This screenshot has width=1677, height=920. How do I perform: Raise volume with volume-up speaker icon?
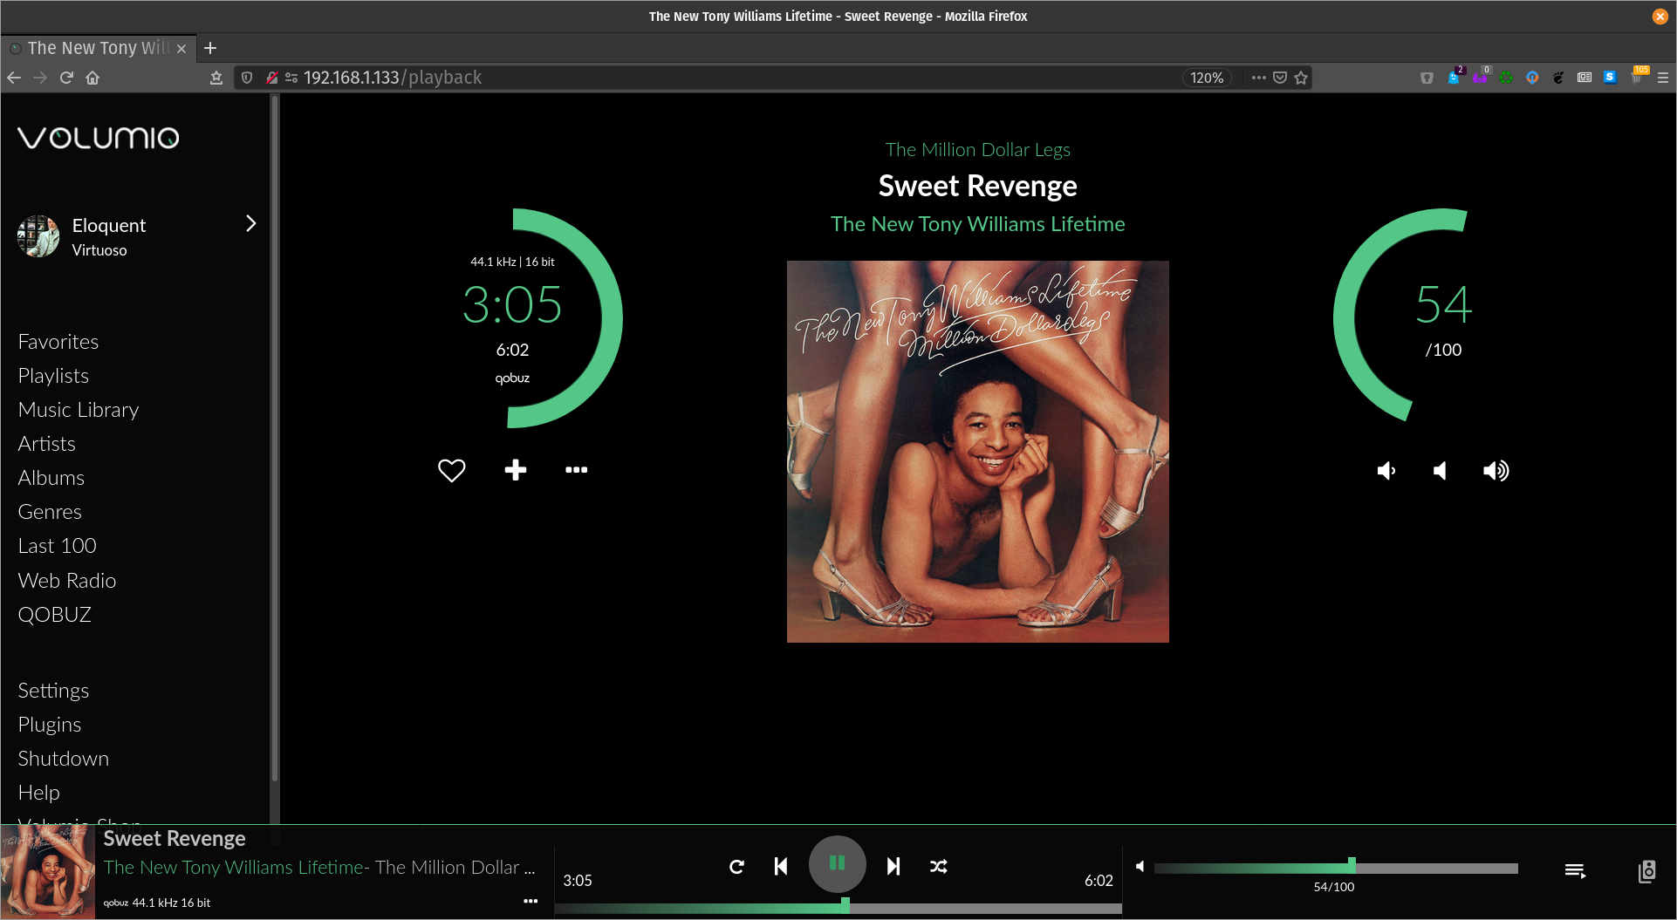coord(1496,471)
